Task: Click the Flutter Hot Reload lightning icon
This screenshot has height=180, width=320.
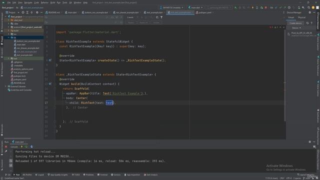Action: click(x=252, y=7)
